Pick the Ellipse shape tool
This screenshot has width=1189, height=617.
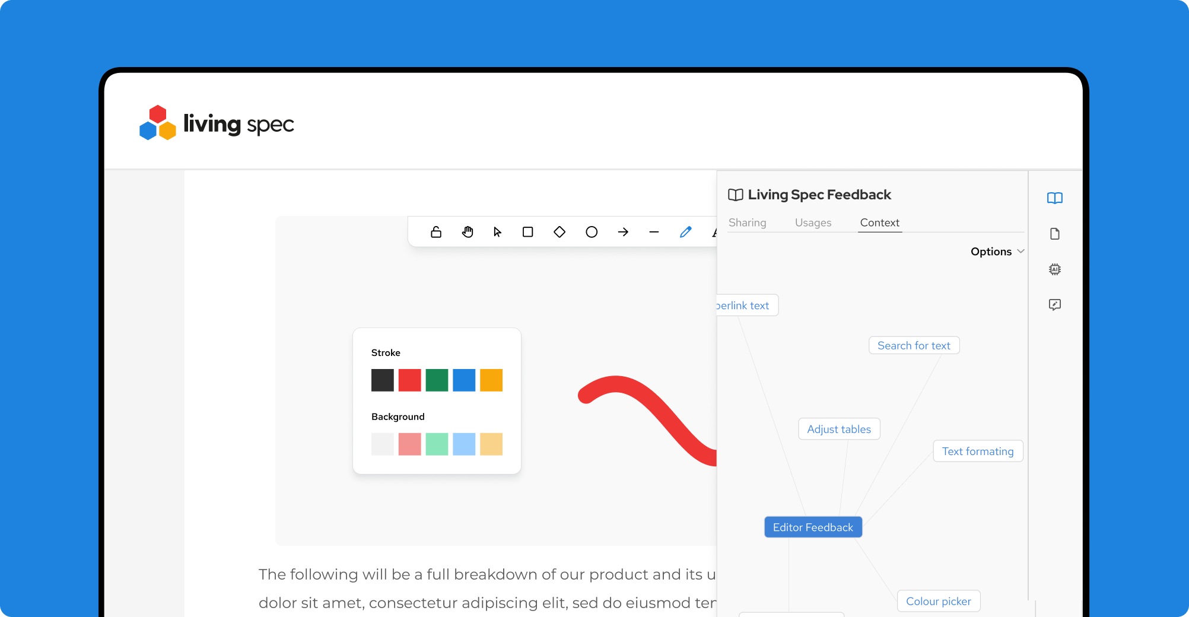click(592, 232)
